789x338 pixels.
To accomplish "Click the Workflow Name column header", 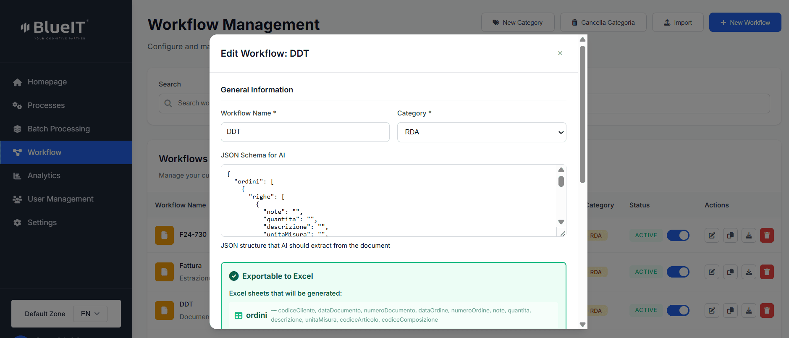I will tap(181, 205).
